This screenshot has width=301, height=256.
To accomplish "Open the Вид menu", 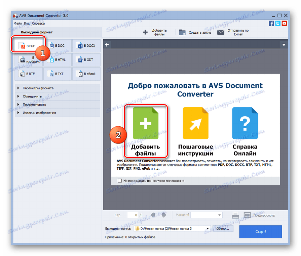I will pyautogui.click(x=27, y=24).
